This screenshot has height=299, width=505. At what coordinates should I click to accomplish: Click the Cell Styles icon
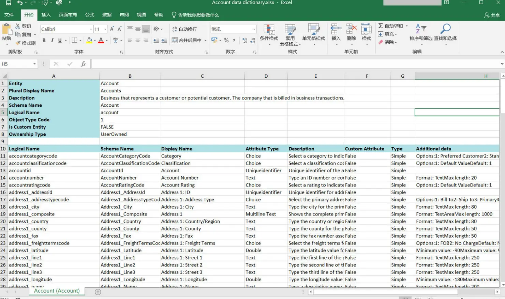(x=314, y=33)
